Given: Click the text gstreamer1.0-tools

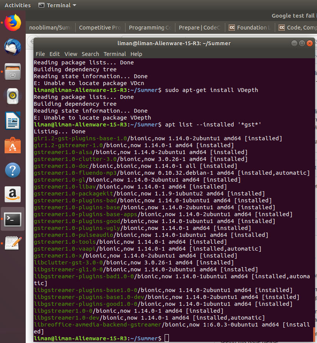Looking at the screenshot, I should (x=65, y=242).
